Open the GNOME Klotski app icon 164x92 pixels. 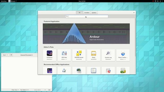pos(79,53)
